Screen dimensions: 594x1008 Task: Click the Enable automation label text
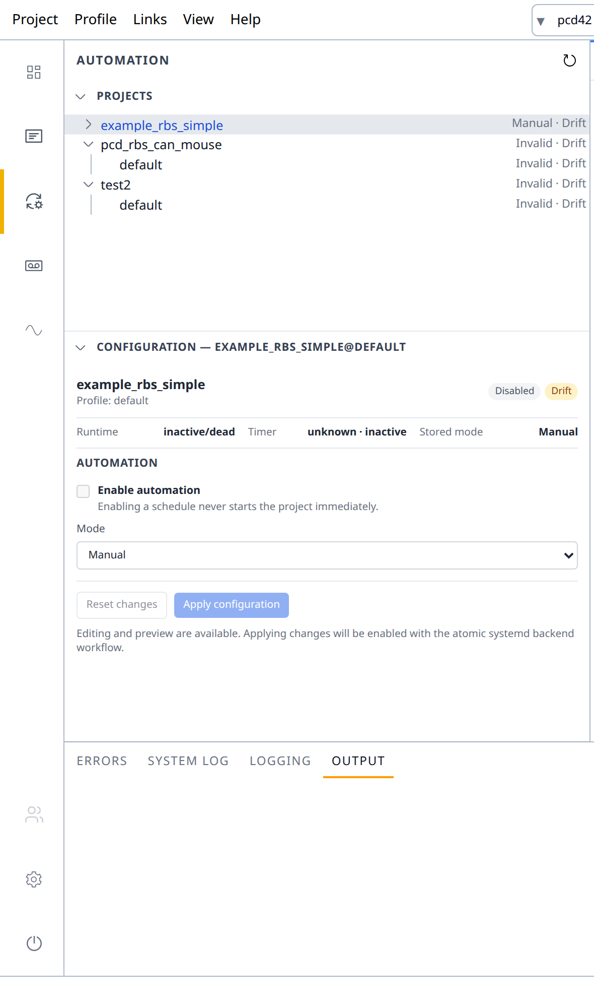tap(148, 490)
